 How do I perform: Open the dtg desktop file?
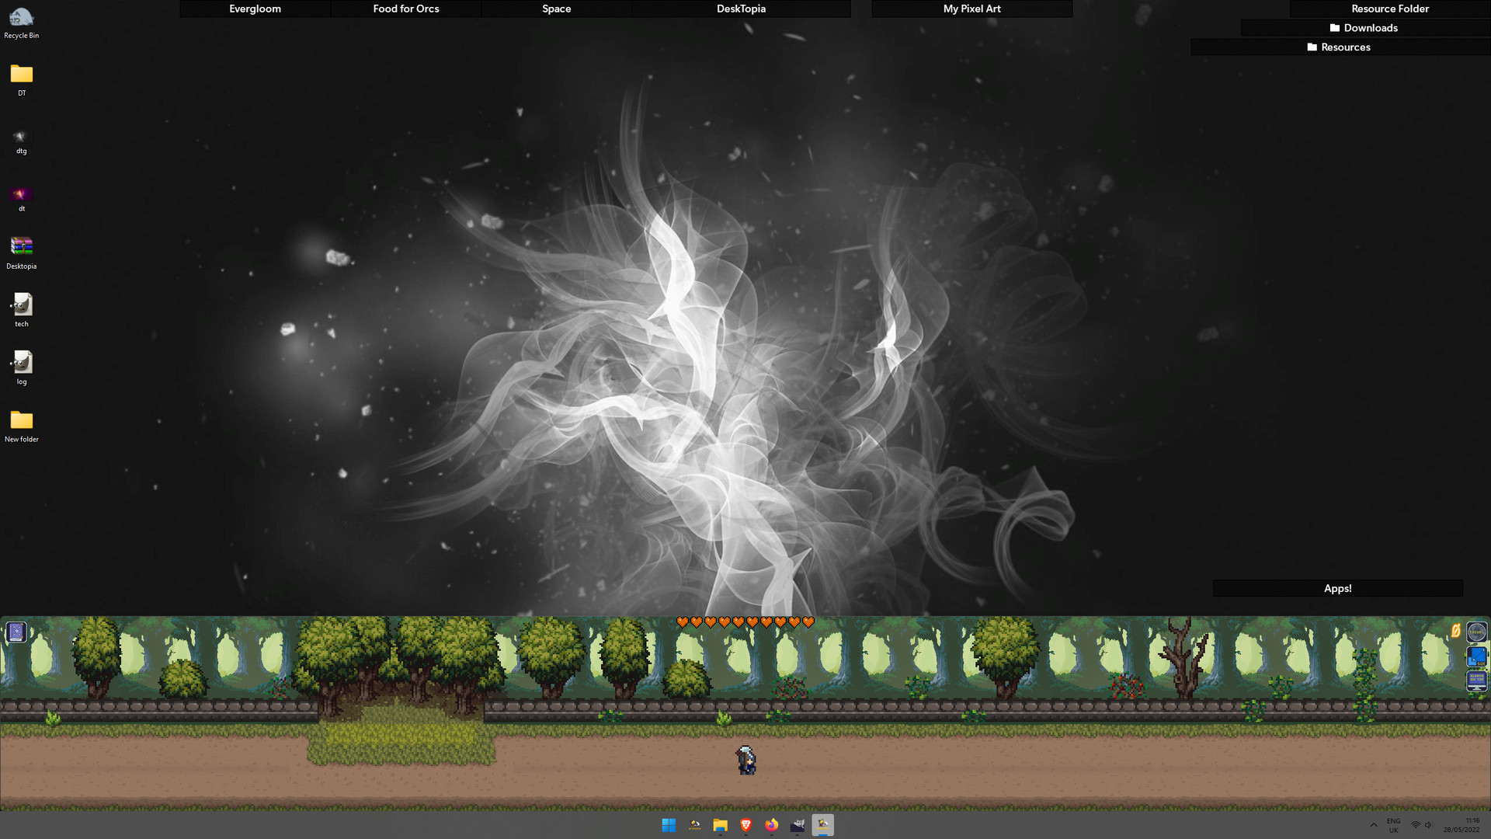click(x=22, y=140)
